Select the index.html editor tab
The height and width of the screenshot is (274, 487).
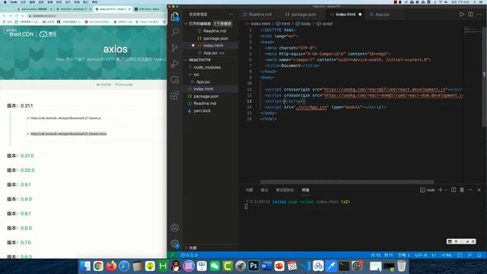345,14
